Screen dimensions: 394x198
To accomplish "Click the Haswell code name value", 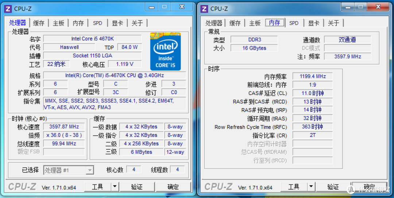I will click(69, 47).
